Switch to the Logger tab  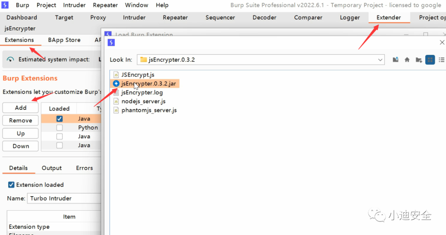click(350, 17)
